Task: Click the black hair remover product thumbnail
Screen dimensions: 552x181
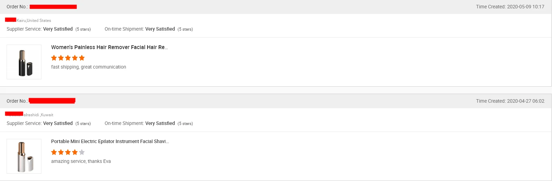Action: [x=24, y=62]
